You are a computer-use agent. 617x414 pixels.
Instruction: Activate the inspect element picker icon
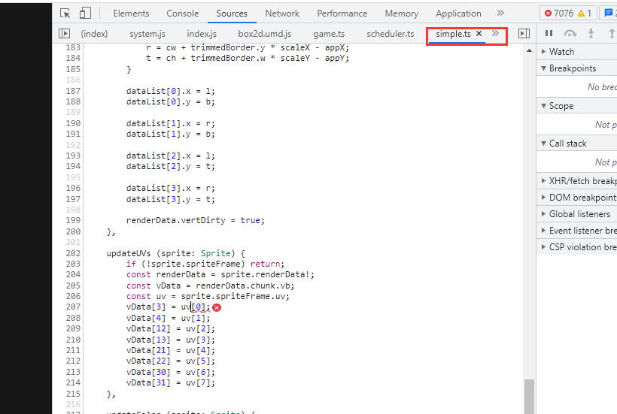65,14
